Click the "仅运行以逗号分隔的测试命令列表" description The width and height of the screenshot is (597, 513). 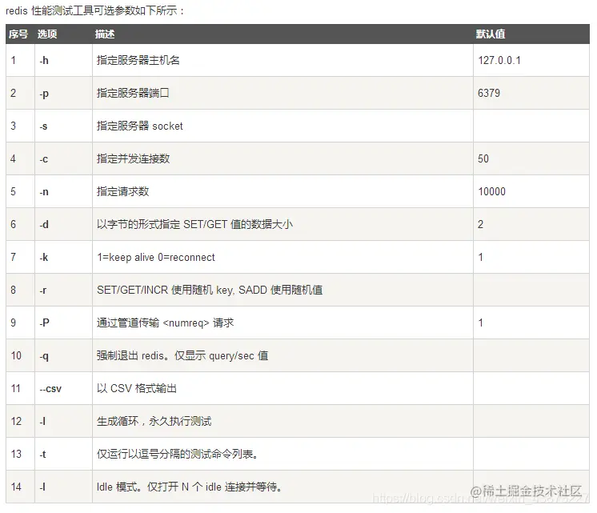177,454
